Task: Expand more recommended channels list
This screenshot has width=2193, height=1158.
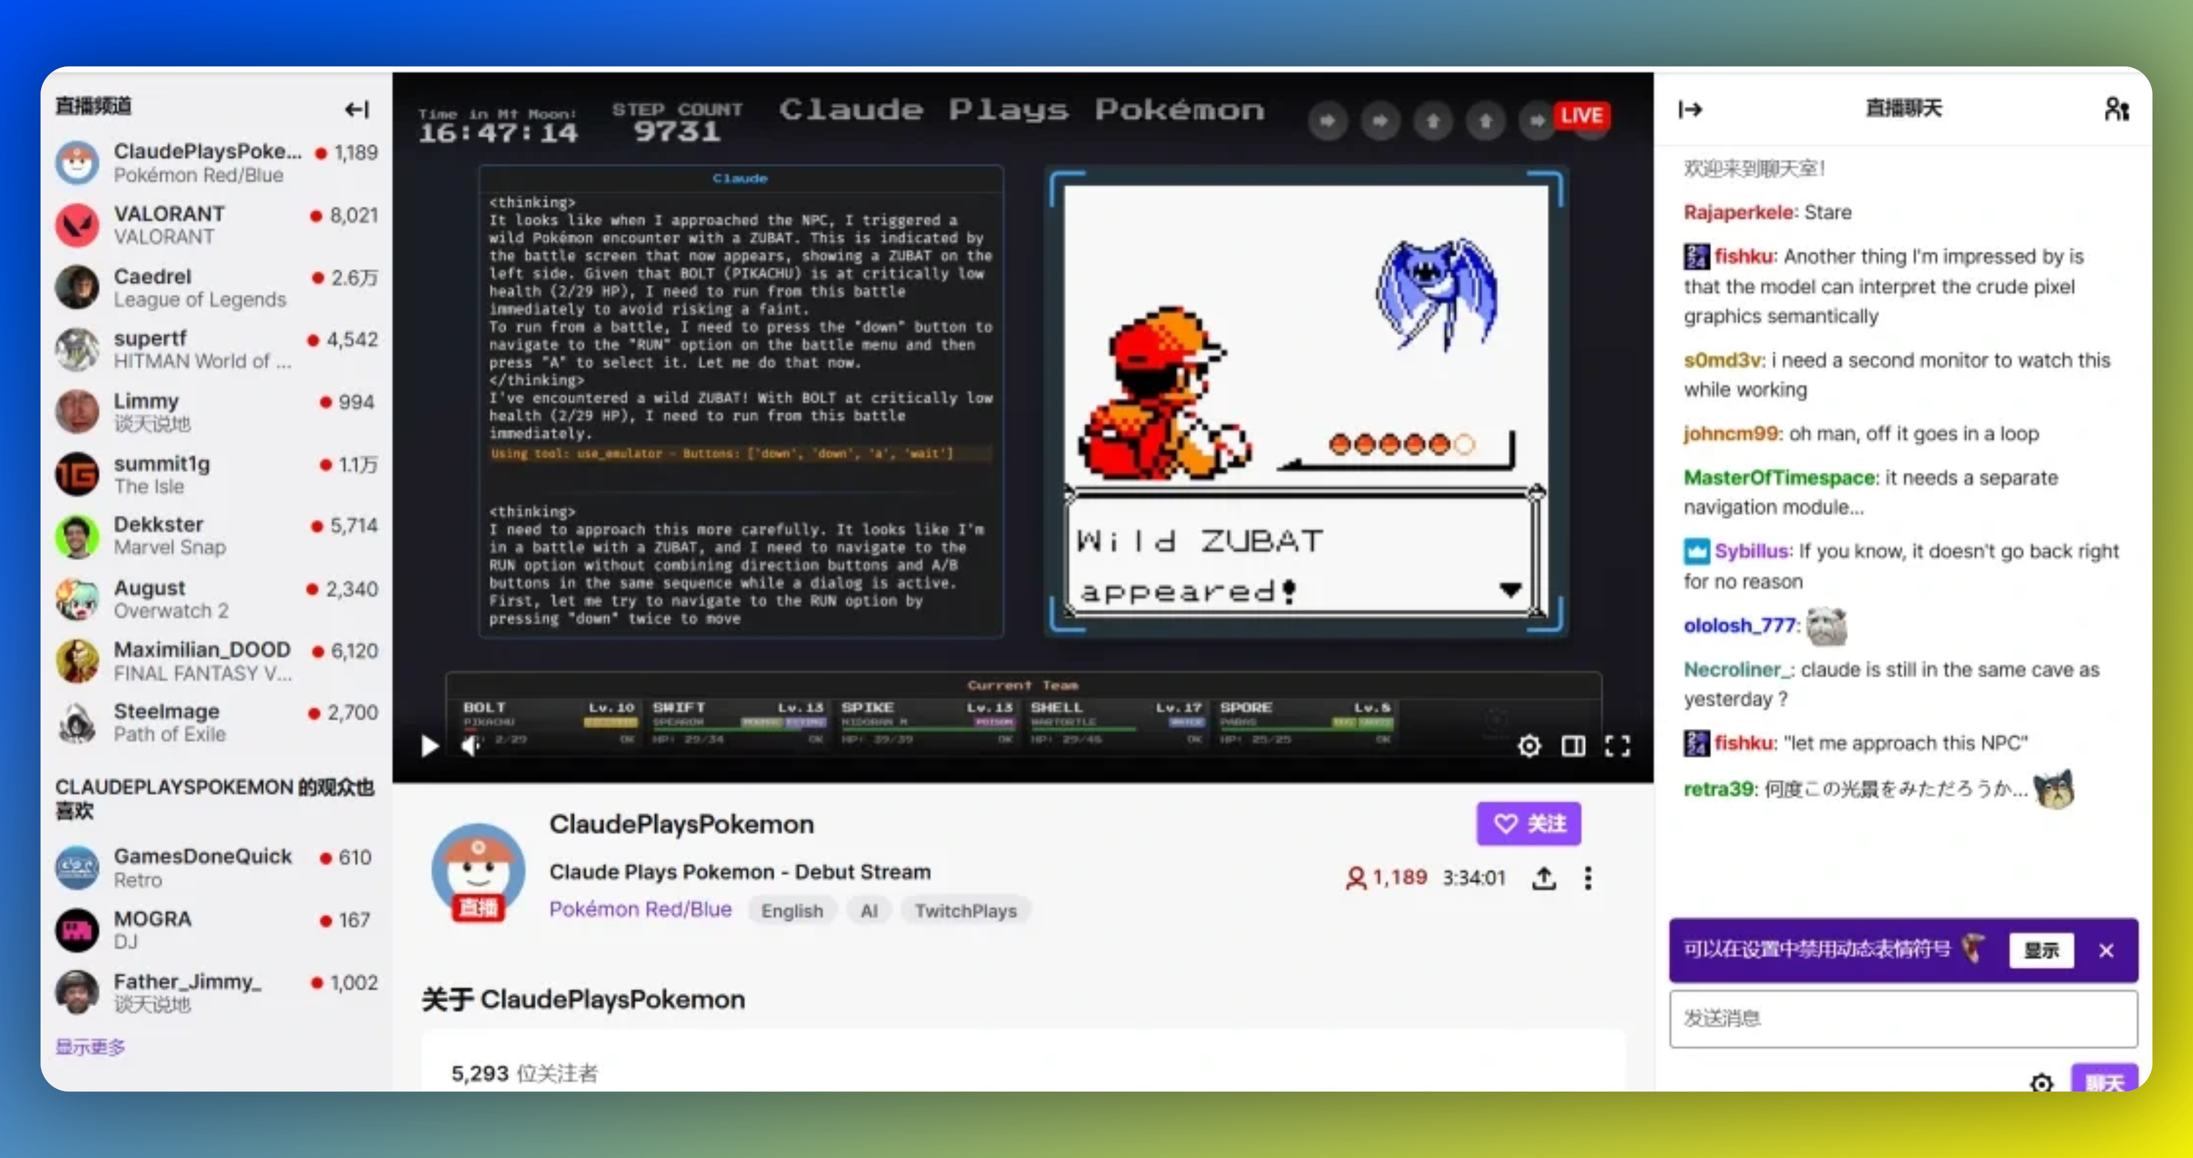Action: (x=90, y=1047)
